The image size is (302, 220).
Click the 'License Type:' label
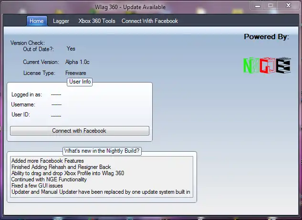coord(39,73)
